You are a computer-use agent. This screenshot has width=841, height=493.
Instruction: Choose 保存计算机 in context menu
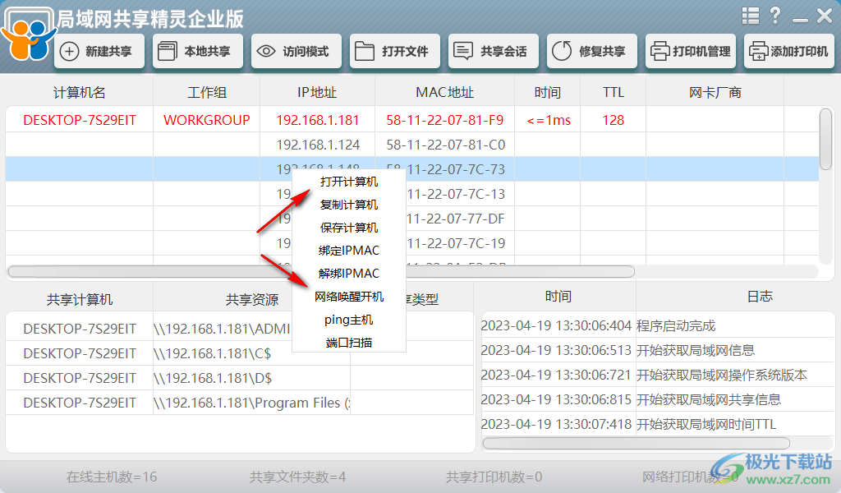click(x=348, y=228)
